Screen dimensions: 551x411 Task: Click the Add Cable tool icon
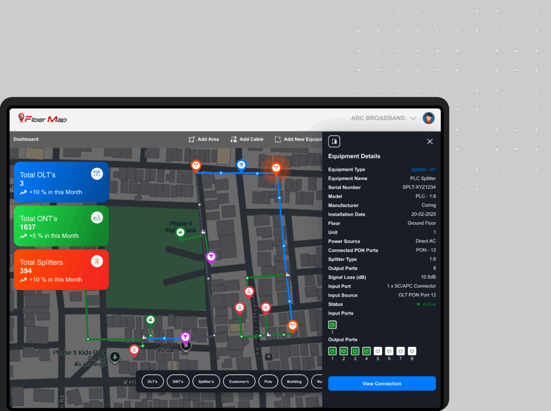pos(234,139)
